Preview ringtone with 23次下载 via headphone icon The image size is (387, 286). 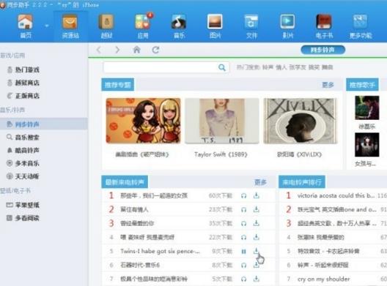click(243, 210)
